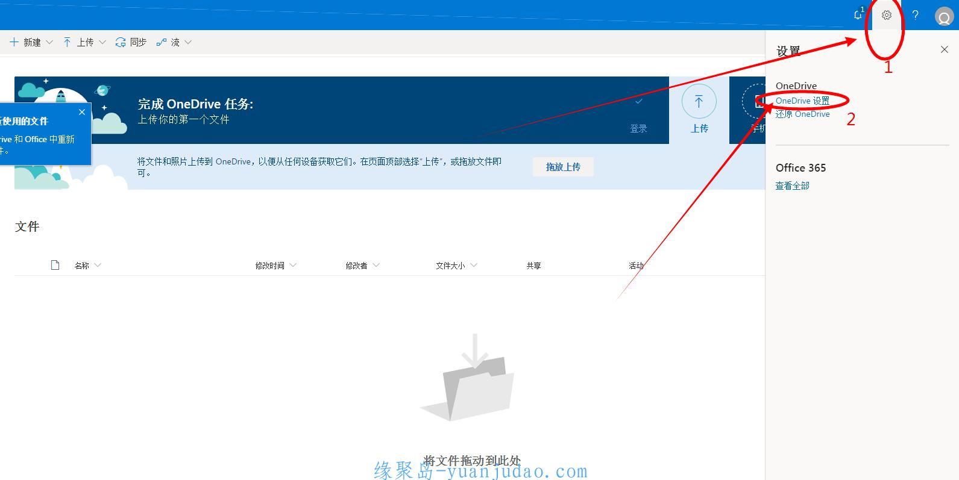Click the 上传 toolbar label
The height and width of the screenshot is (480, 959).
pos(85,42)
